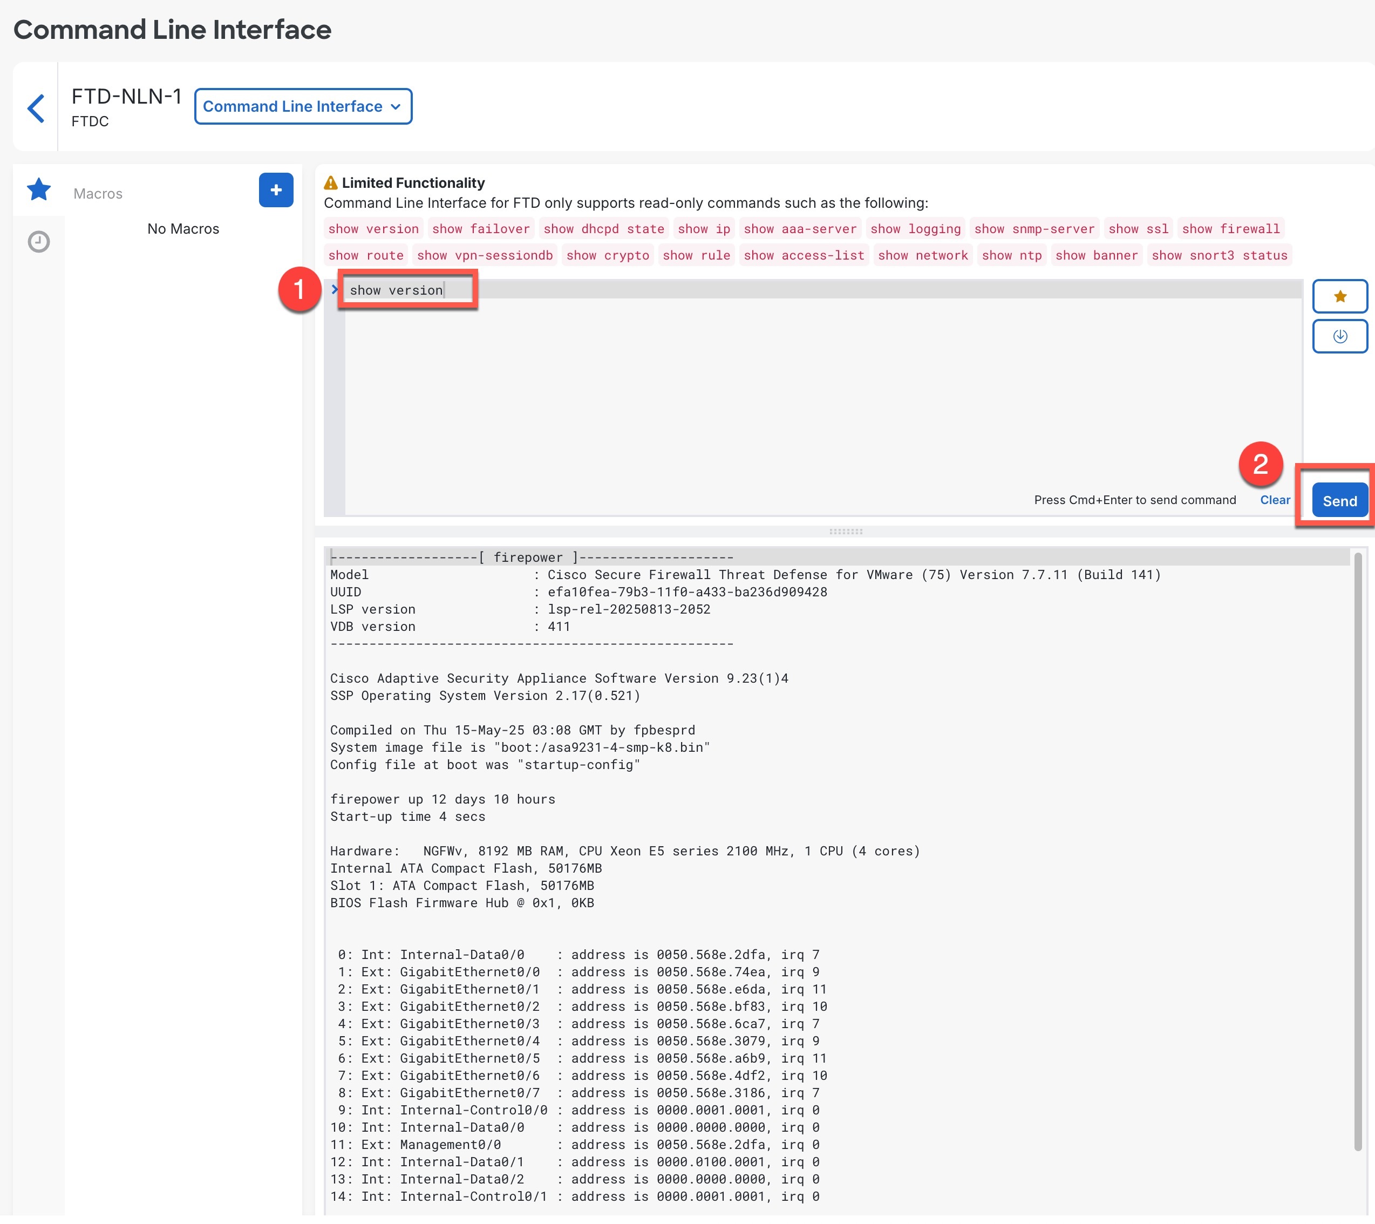Open the command history clock tab
Viewport: 1375px width, 1224px height.
[x=39, y=242]
